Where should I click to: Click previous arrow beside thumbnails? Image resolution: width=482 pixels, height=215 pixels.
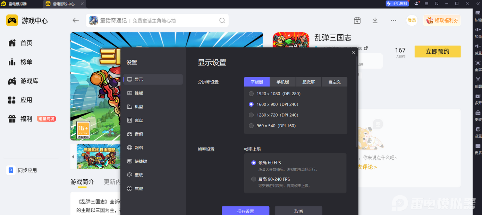[73, 157]
